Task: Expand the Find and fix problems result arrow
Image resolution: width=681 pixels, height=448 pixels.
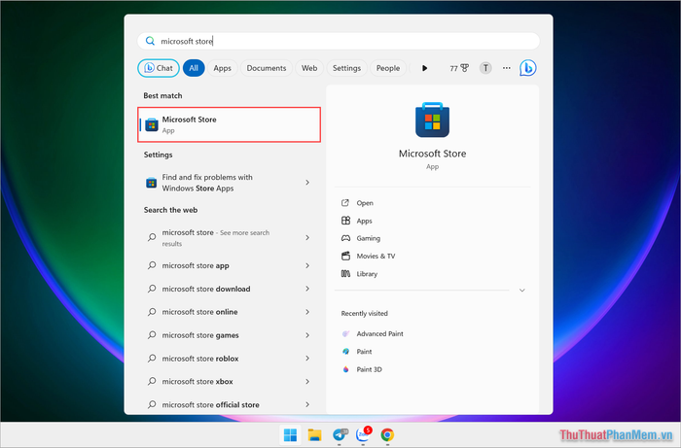Action: (x=307, y=183)
